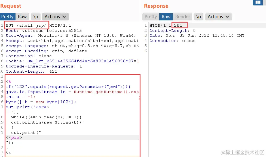
Task: Select Response Content-Length: 0 line
Action: [173, 30]
